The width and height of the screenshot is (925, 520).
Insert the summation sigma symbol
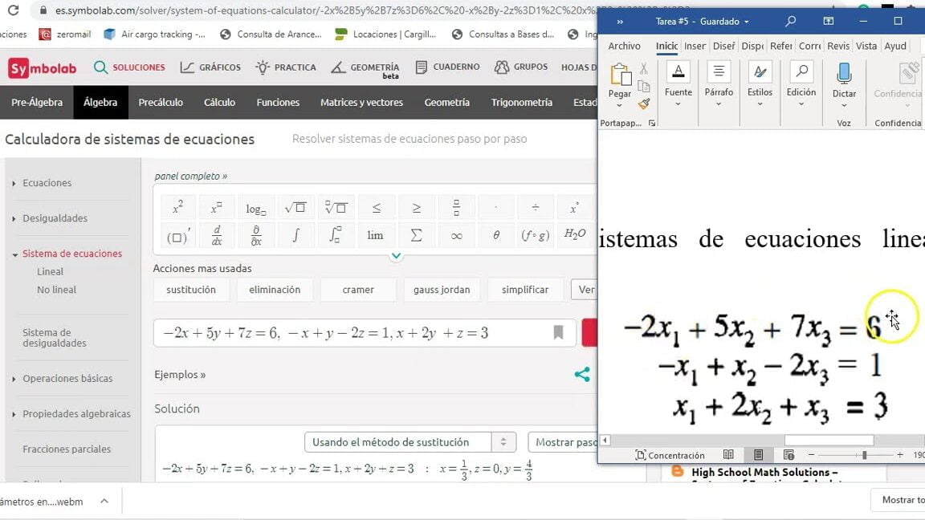point(416,236)
